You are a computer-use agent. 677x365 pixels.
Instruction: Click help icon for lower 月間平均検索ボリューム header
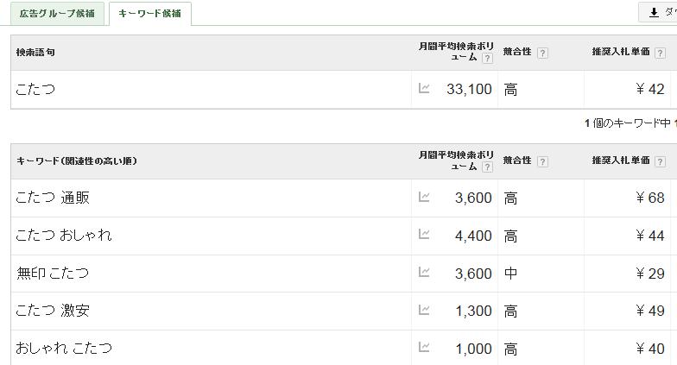[x=487, y=167]
